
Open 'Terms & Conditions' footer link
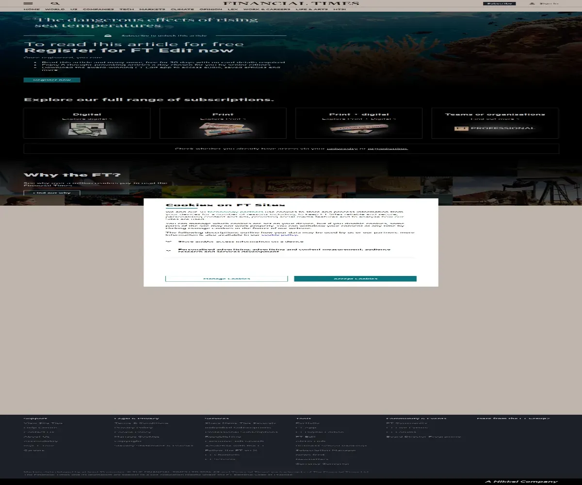coord(142,423)
